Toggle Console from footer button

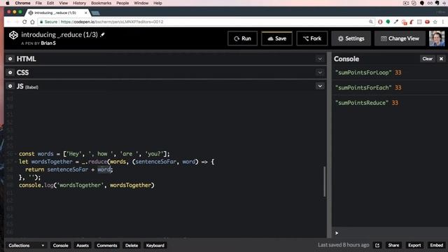click(x=61, y=245)
